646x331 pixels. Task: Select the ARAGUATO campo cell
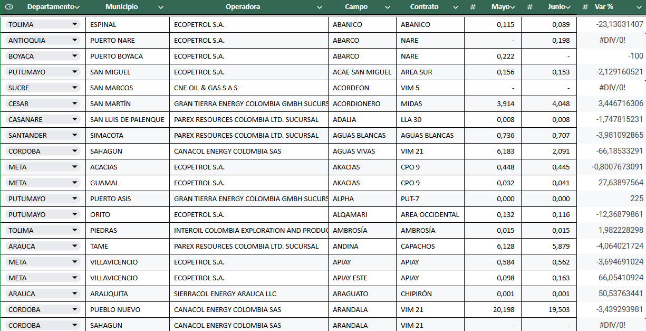tap(362, 294)
